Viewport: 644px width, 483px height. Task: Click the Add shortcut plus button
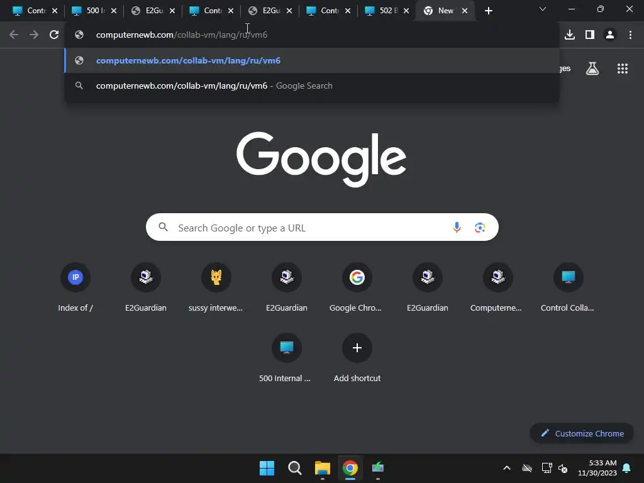(x=357, y=348)
